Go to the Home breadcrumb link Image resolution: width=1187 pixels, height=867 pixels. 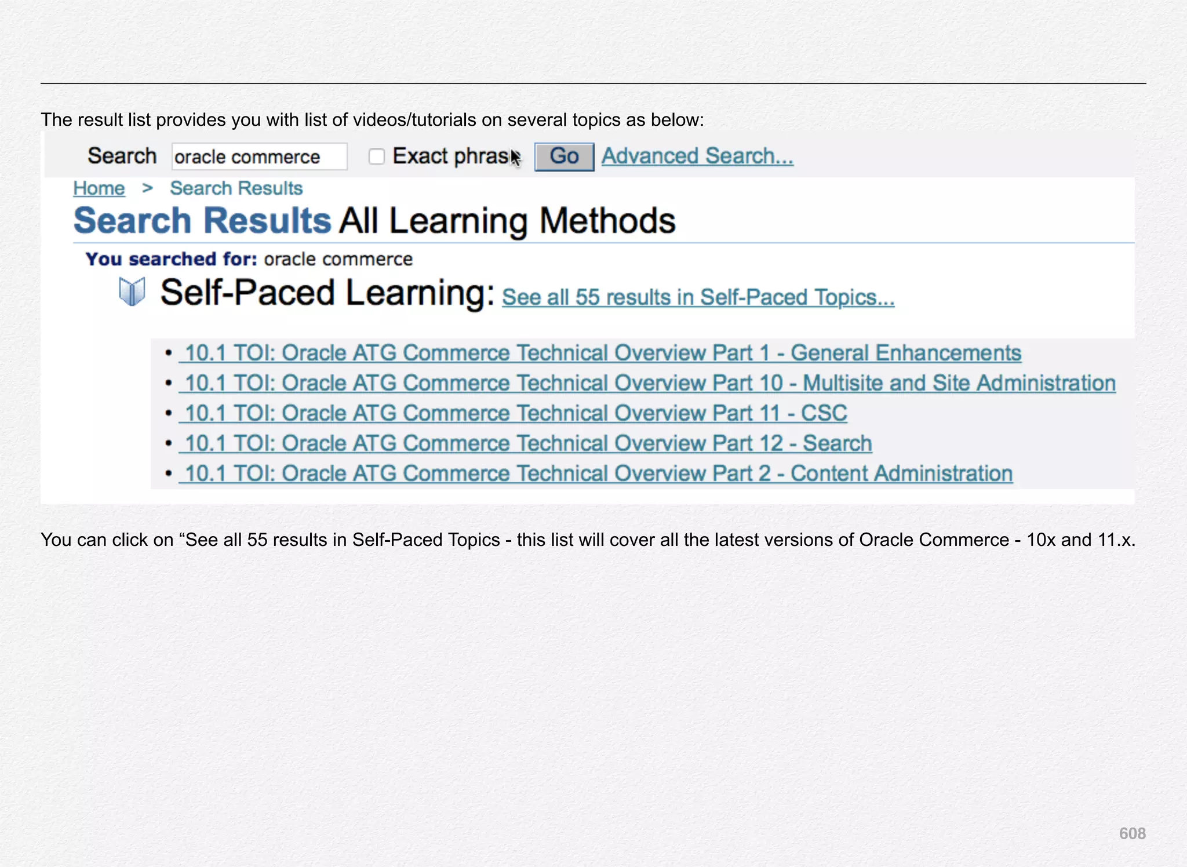click(99, 188)
